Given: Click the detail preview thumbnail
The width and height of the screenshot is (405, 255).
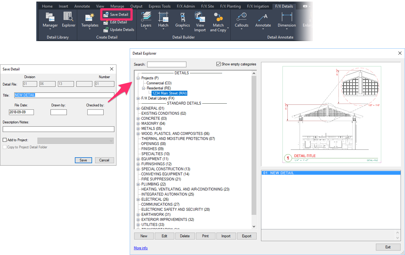Looking at the screenshot, I should click(x=331, y=114).
